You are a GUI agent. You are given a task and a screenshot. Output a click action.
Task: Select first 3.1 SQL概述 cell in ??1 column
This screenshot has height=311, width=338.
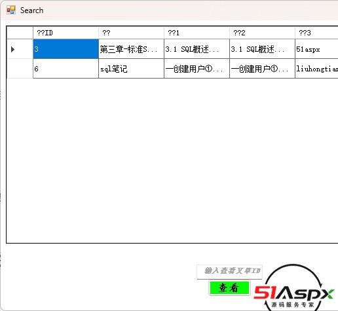coord(197,49)
